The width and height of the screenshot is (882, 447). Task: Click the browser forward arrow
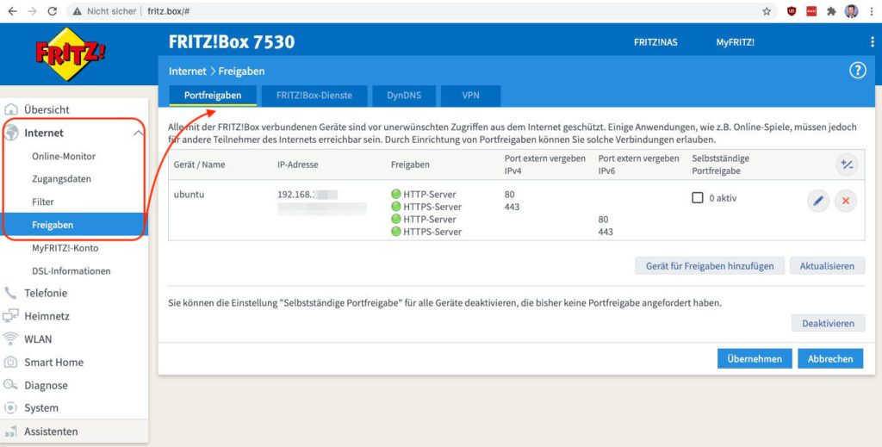click(32, 11)
